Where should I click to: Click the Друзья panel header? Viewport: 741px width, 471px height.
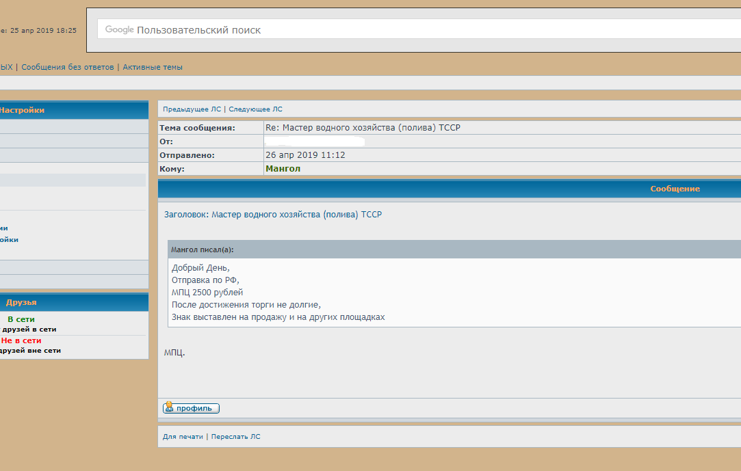21,302
